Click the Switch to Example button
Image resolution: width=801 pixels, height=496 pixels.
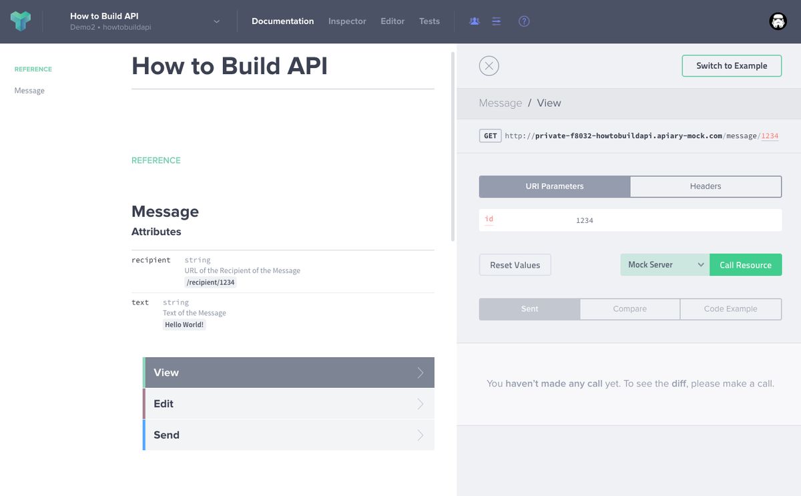click(732, 65)
